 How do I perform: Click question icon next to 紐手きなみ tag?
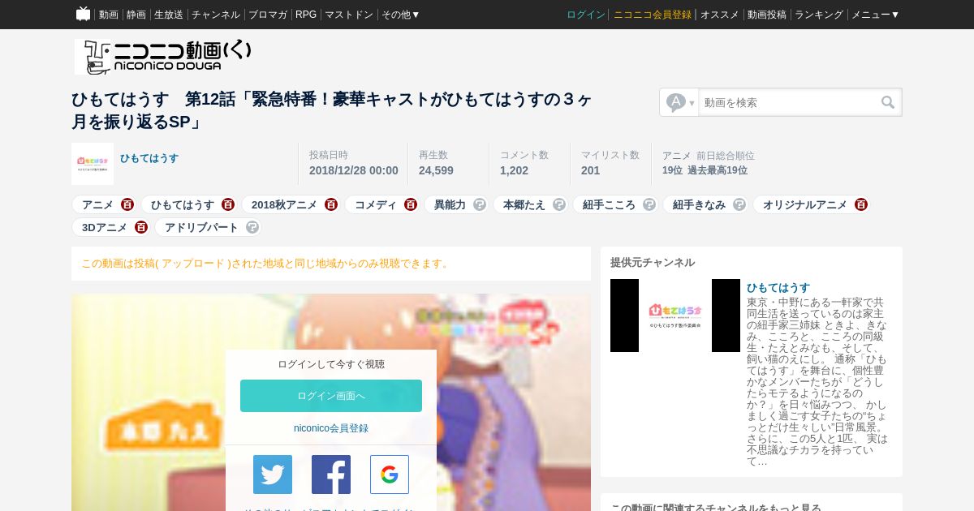(x=739, y=204)
